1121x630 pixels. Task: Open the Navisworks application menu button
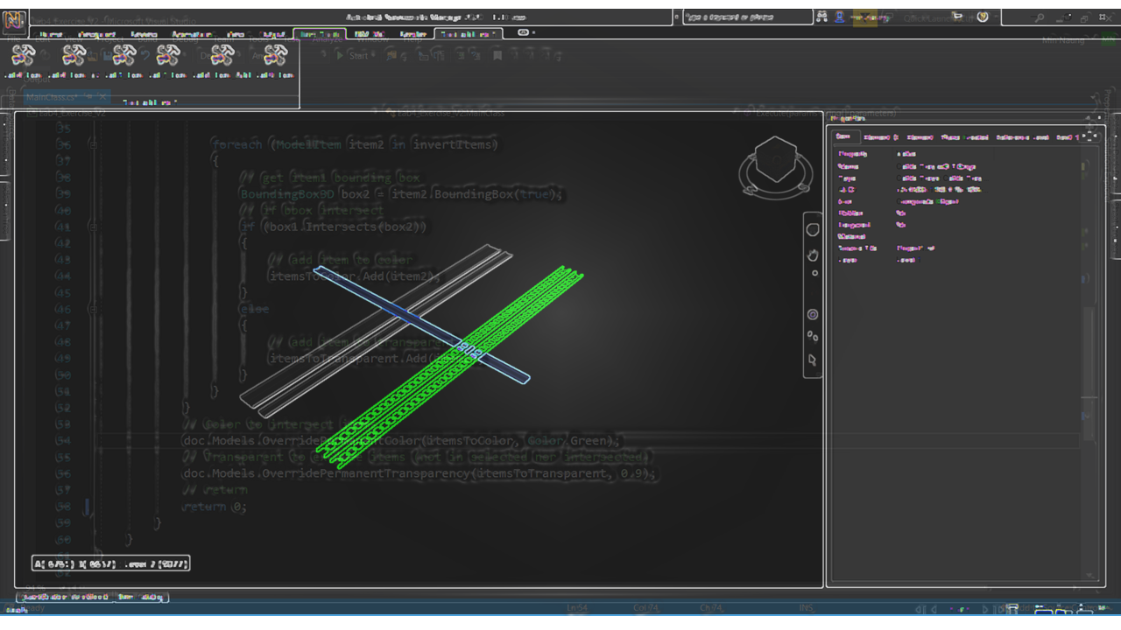(15, 18)
